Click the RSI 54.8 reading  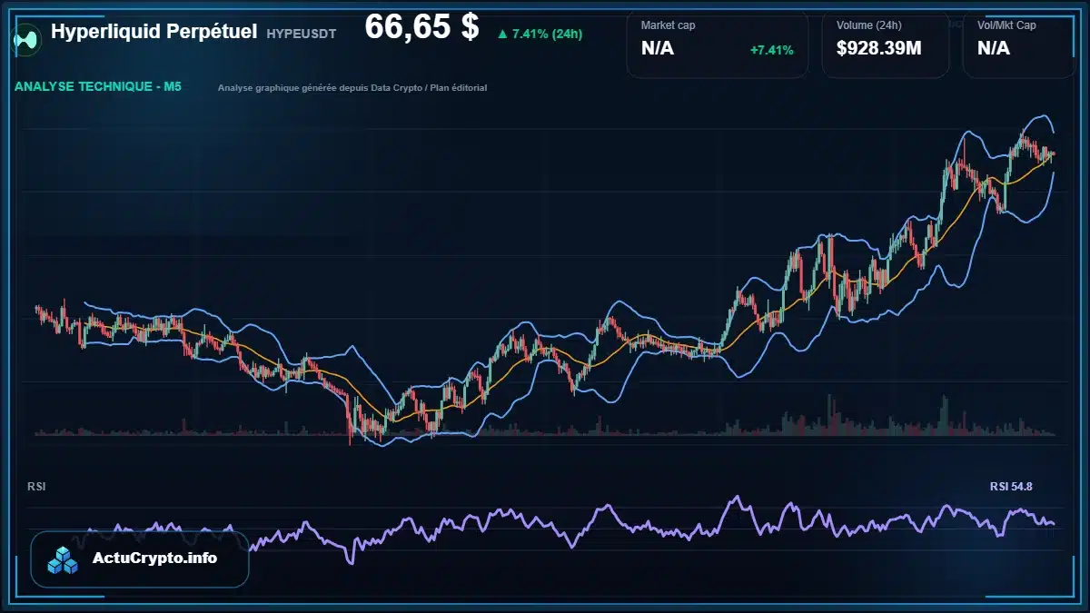1011,487
